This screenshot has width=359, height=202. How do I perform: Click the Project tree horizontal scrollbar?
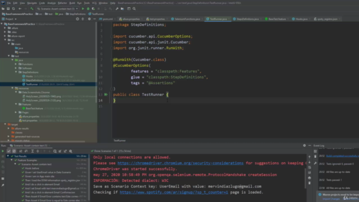[43, 141]
